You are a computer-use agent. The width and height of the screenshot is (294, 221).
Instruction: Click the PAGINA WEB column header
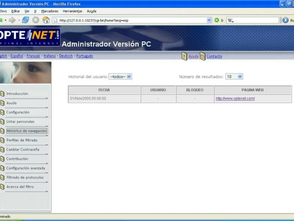tap(252, 90)
